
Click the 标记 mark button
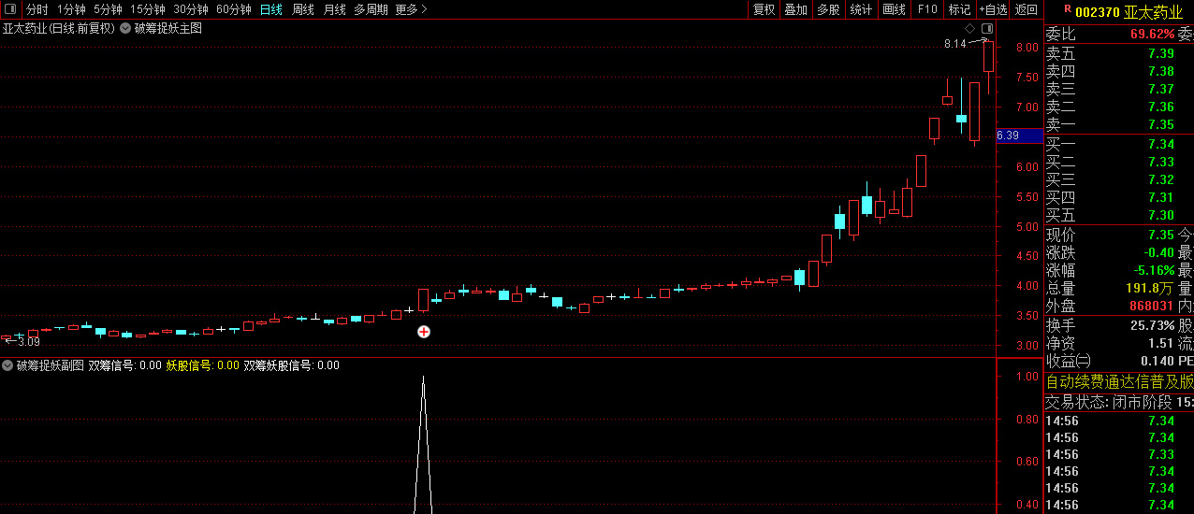tap(960, 9)
